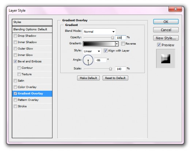Select the Styles list entry
This screenshot has height=151, width=190.
click(32, 22)
